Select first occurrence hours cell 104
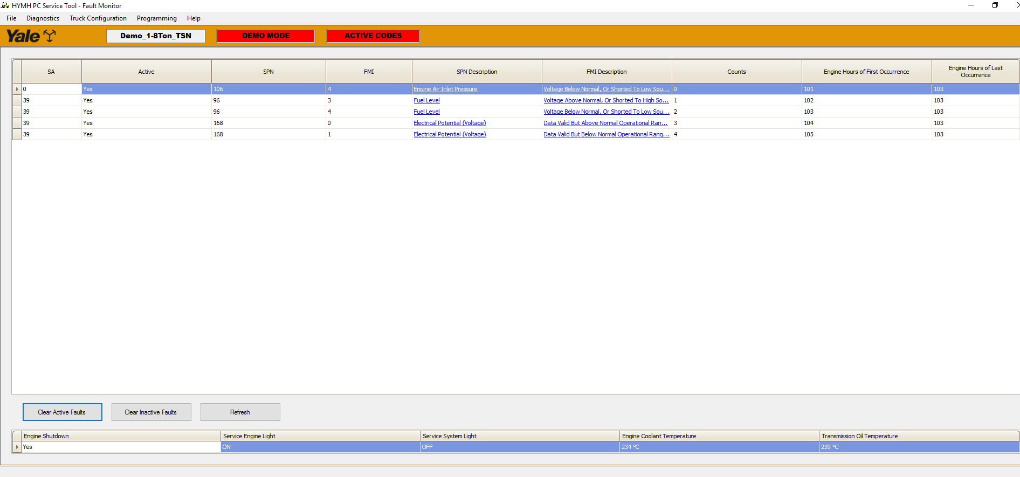The width and height of the screenshot is (1020, 477). (866, 123)
